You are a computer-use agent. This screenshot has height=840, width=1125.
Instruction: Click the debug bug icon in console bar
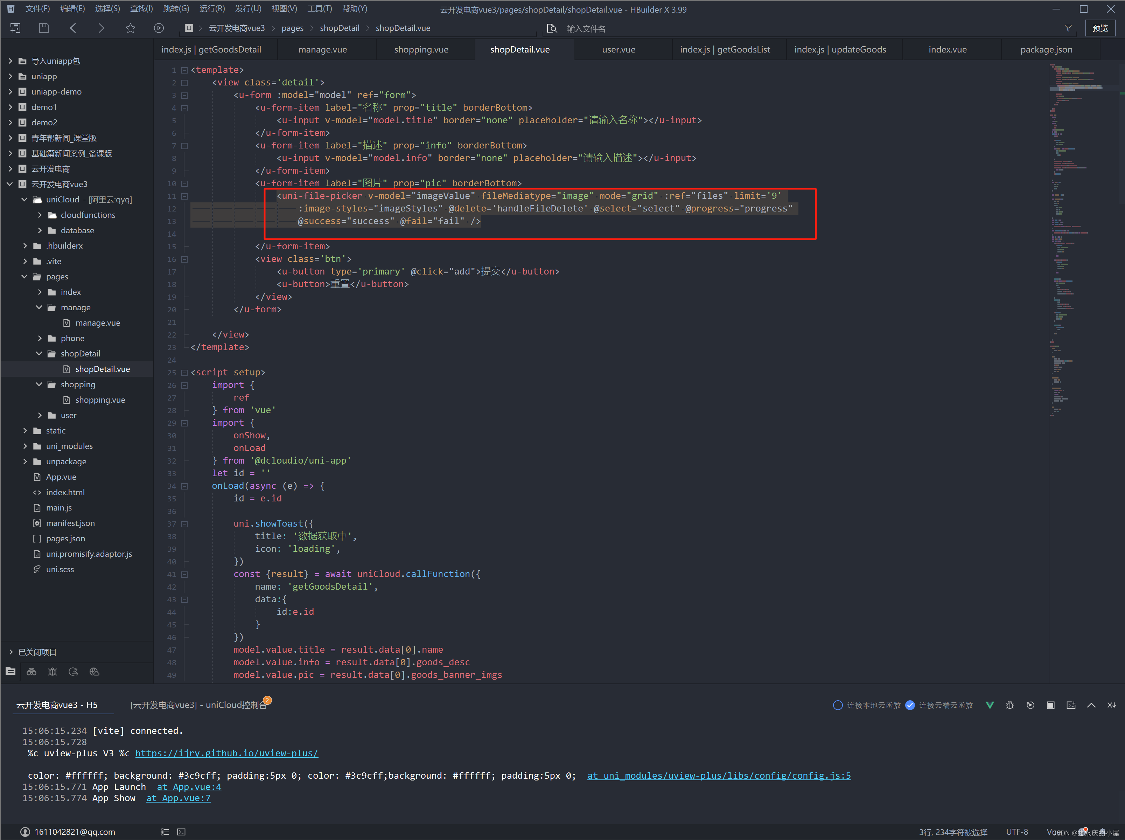pyautogui.click(x=1009, y=705)
